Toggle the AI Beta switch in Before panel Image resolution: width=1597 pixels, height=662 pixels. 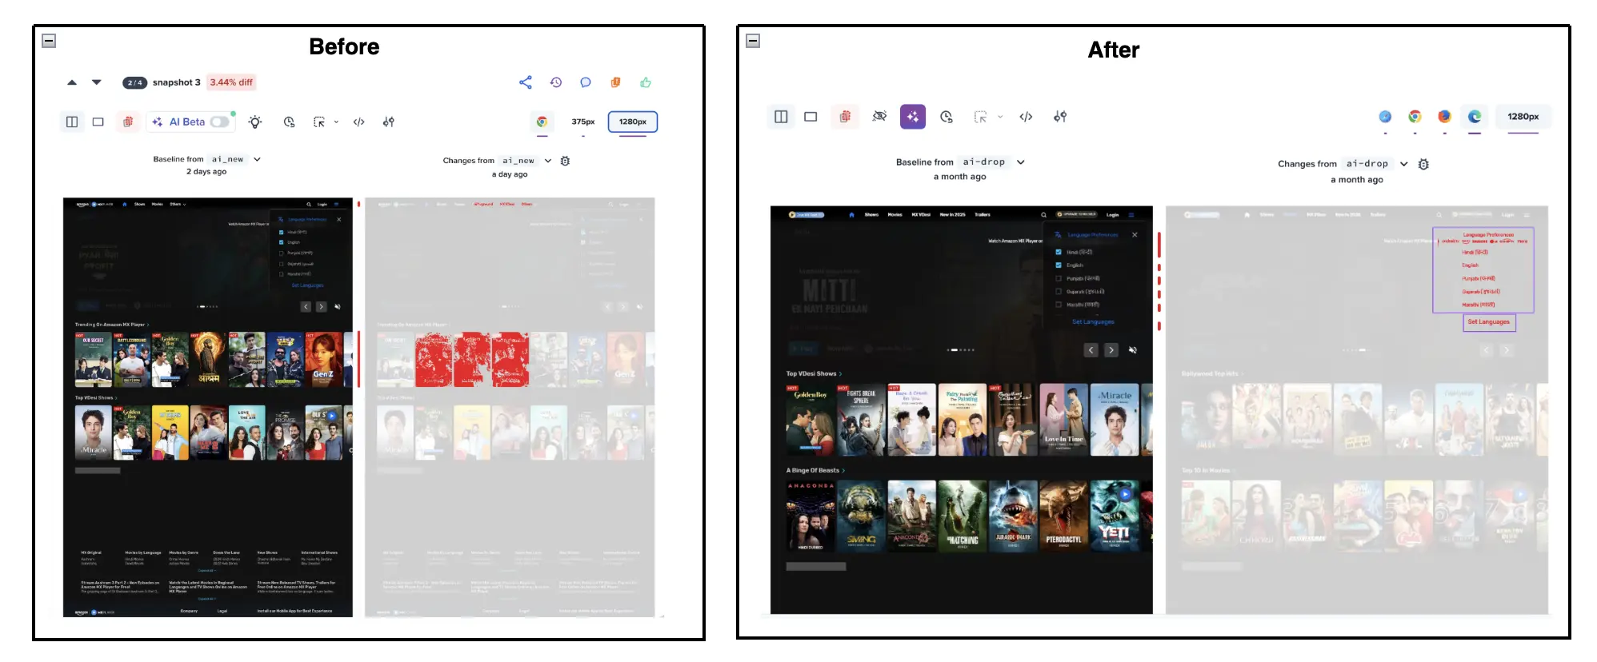click(x=220, y=122)
